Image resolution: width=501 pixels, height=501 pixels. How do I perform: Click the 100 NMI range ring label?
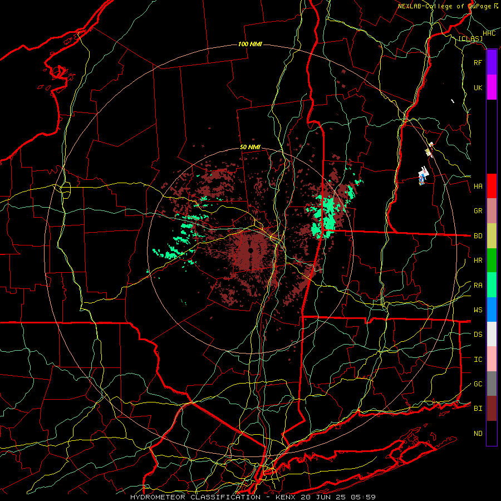point(250,44)
